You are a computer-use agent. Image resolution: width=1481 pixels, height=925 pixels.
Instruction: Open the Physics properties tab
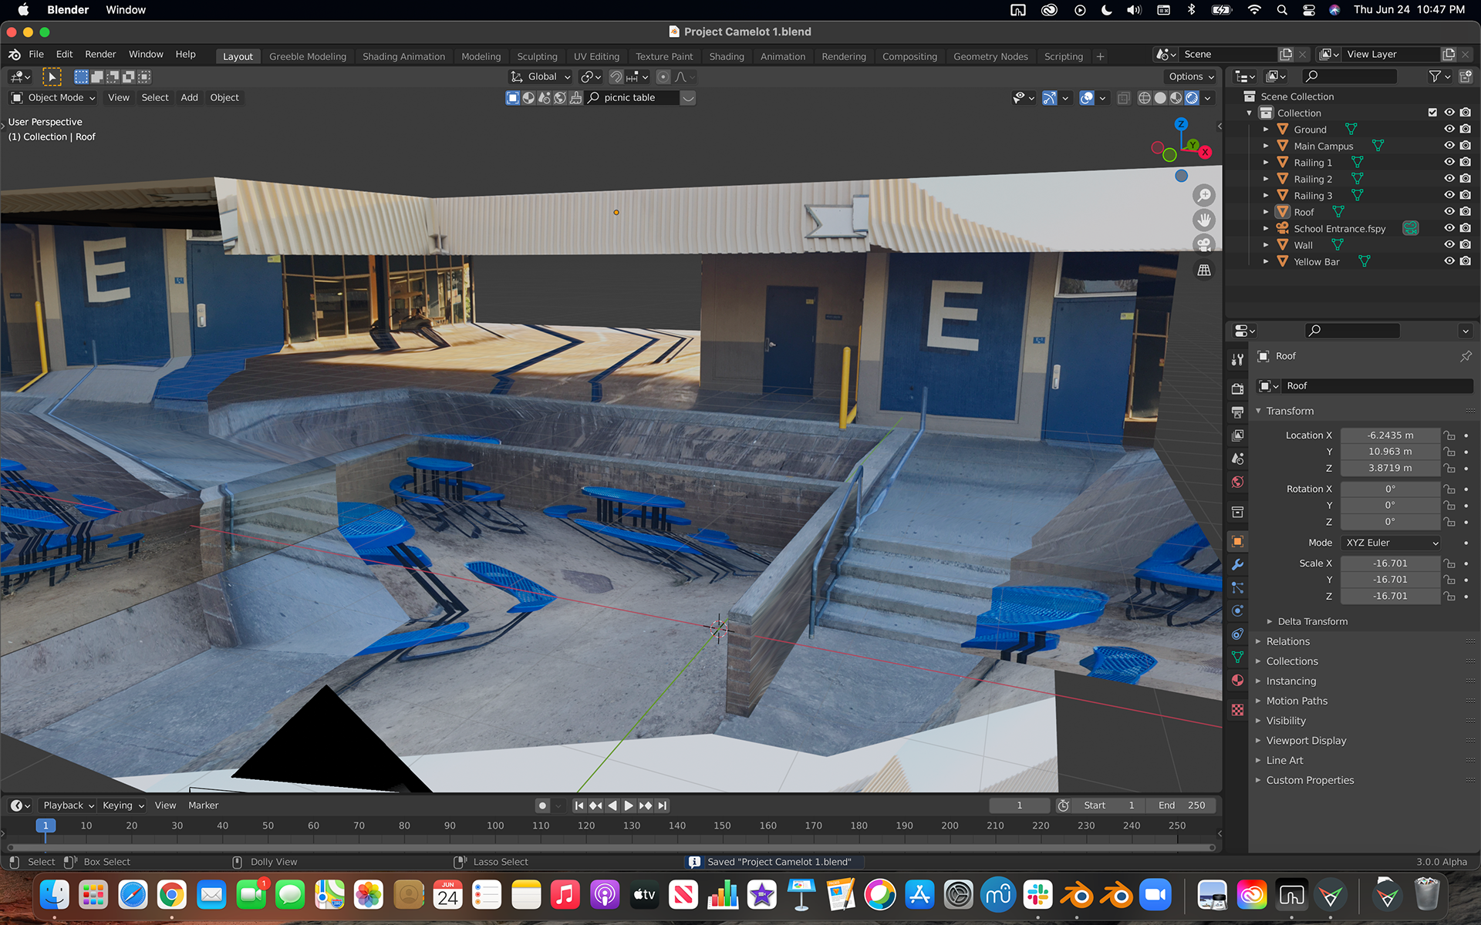click(1237, 610)
